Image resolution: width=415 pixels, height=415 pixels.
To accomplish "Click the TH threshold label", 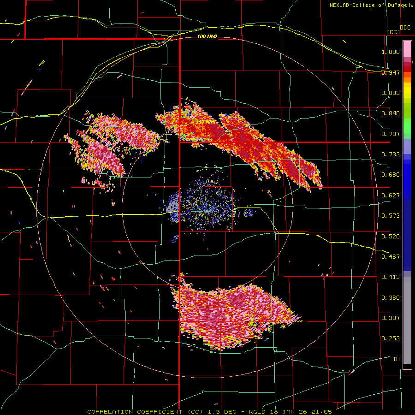I will [396, 359].
